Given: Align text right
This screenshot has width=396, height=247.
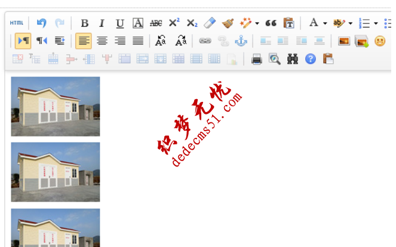Looking at the screenshot, I should (120, 41).
